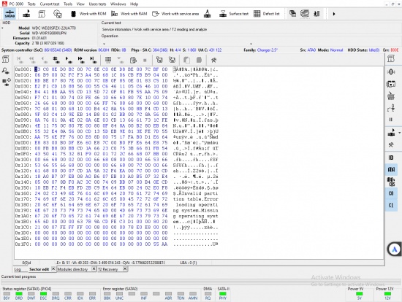Click the go-to sector number (#) icon
This screenshot has height=302, width=402.
click(56, 60)
